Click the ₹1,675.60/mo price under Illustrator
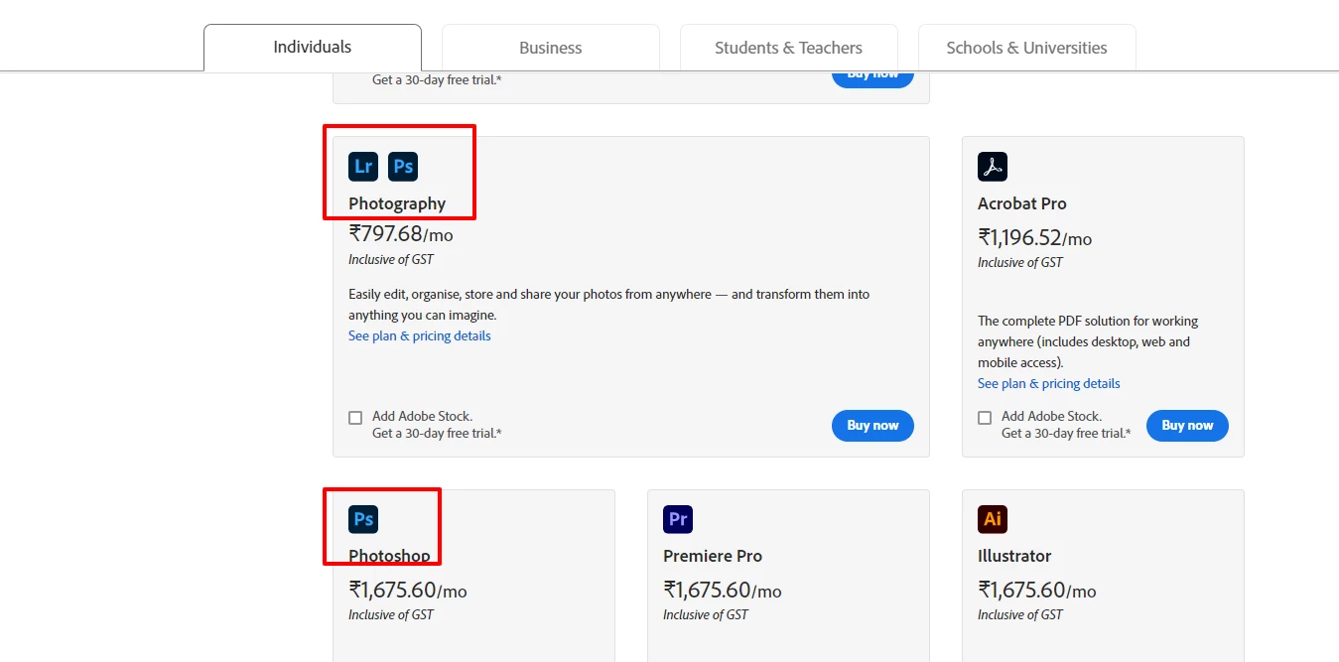Image resolution: width=1339 pixels, height=662 pixels. tap(1037, 591)
